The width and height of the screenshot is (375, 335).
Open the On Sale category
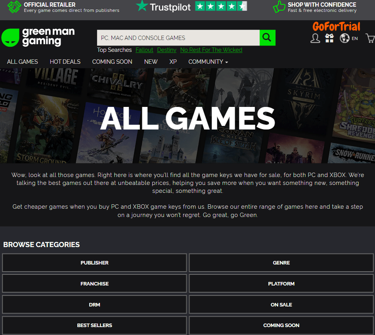(x=281, y=305)
